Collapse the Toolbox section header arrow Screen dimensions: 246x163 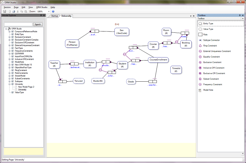243,19
